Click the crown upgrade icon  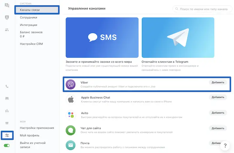click(7, 123)
